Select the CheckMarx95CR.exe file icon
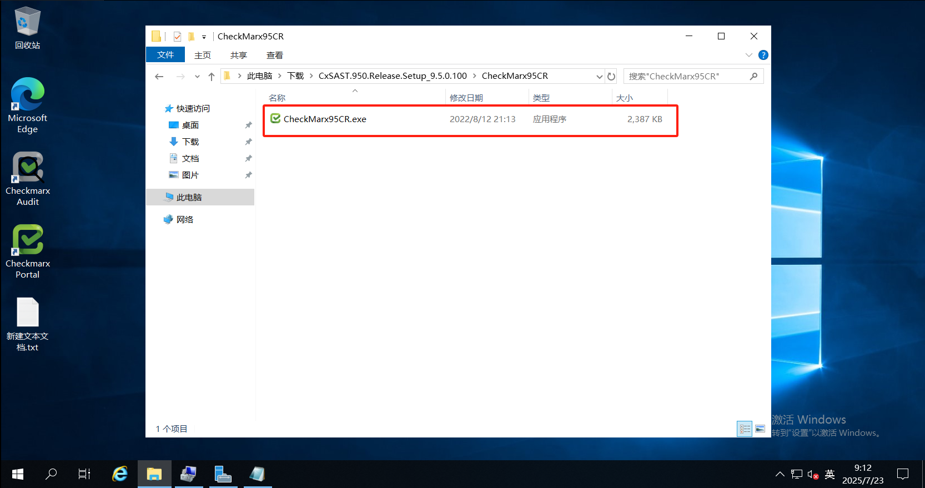The height and width of the screenshot is (488, 925). 275,118
